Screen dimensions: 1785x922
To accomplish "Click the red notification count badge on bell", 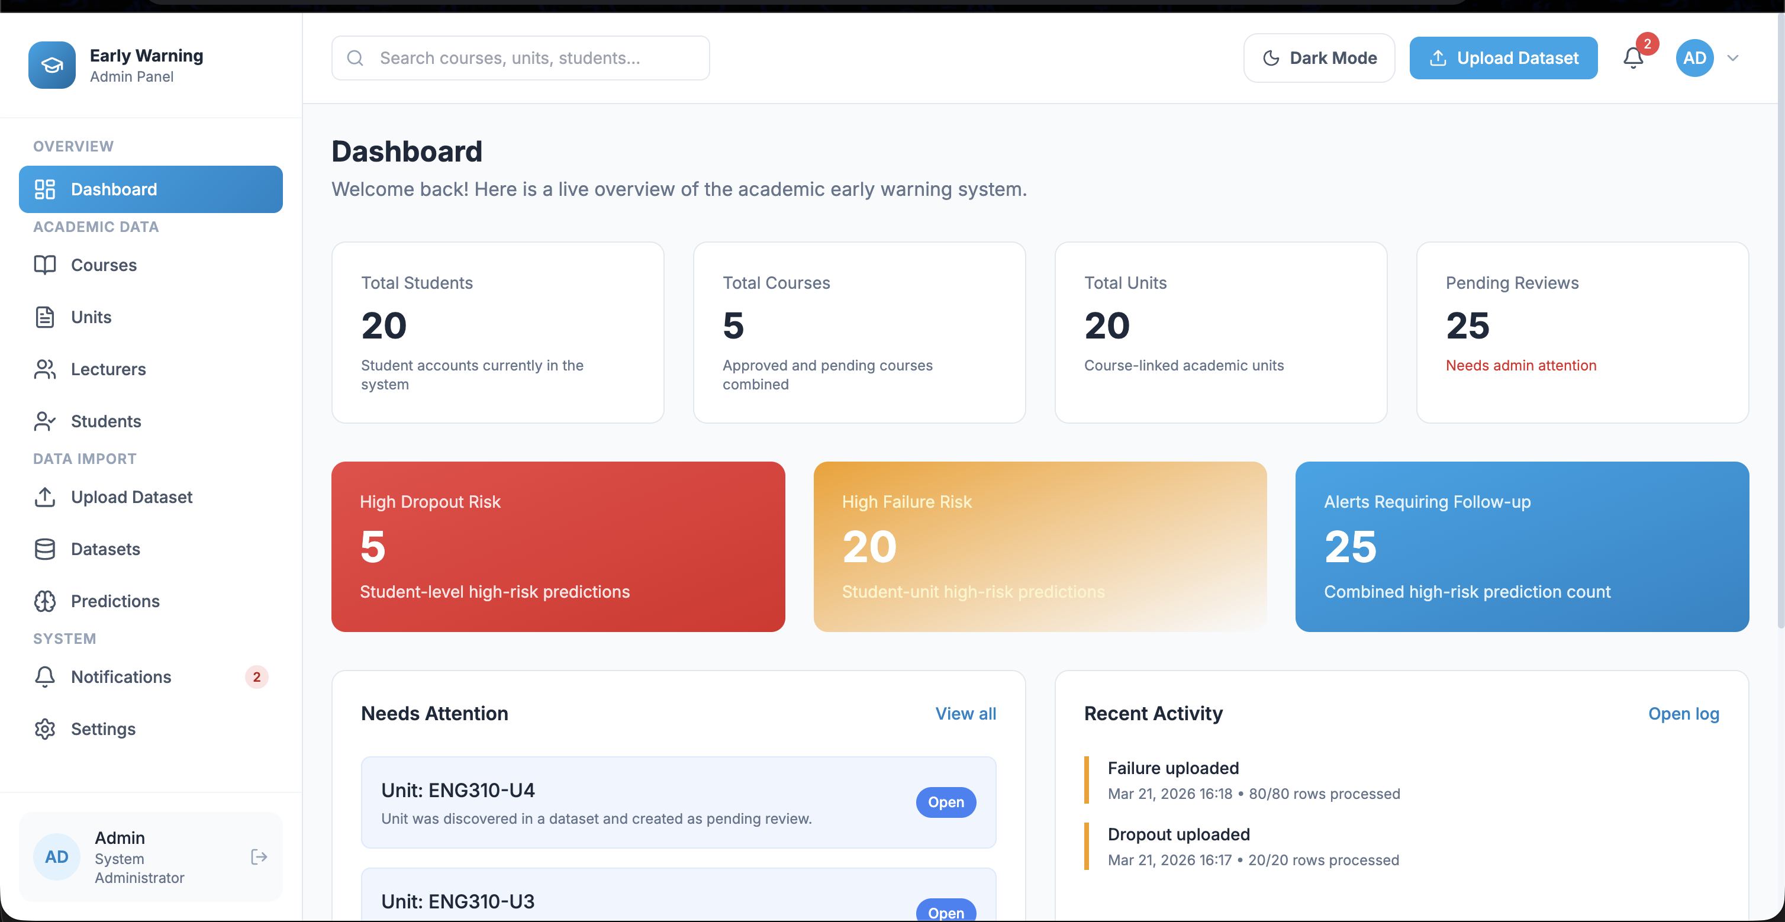I will coord(1647,44).
